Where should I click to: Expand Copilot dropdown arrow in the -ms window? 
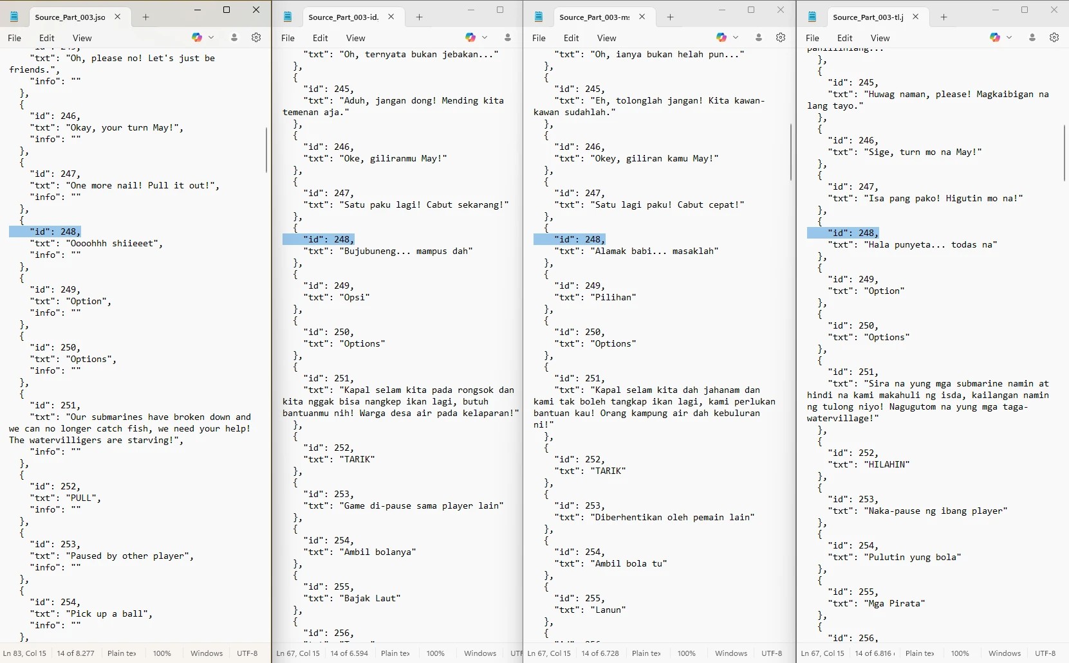[x=736, y=38]
